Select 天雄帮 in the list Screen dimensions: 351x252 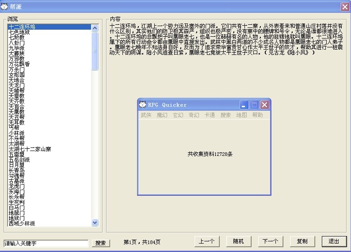pyautogui.click(x=50, y=91)
